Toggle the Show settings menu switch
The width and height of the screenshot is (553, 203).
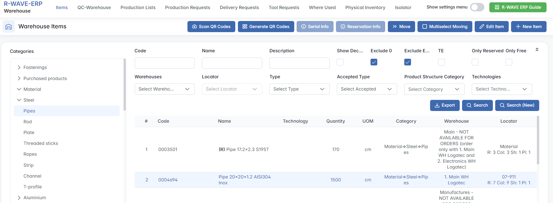tap(477, 7)
